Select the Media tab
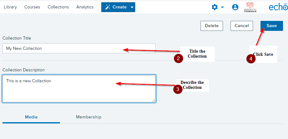 (x=31, y=117)
